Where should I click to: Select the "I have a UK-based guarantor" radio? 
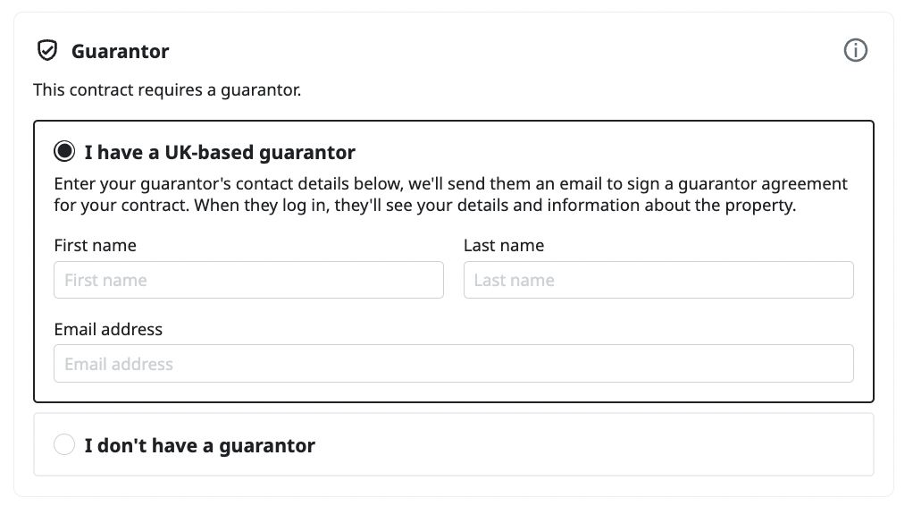(64, 152)
